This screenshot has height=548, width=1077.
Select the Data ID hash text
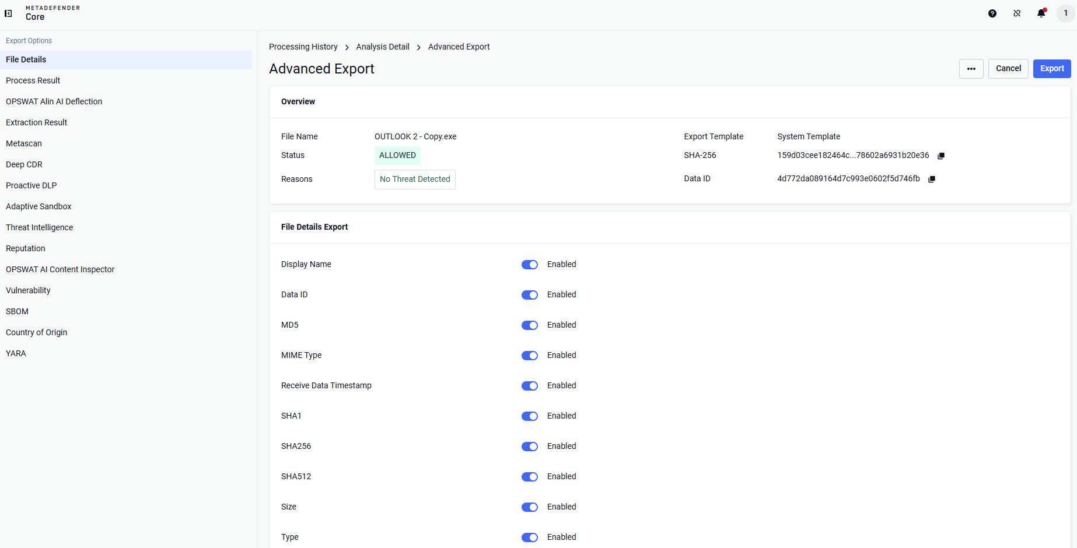click(x=848, y=179)
